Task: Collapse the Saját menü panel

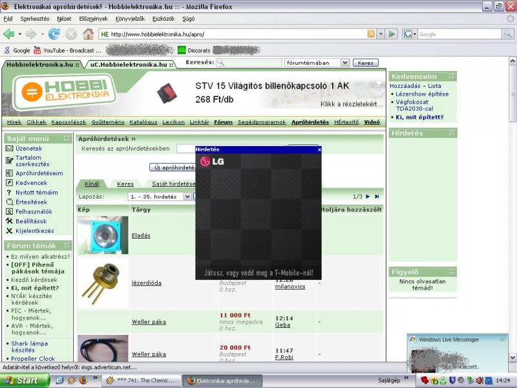Action: (x=67, y=138)
